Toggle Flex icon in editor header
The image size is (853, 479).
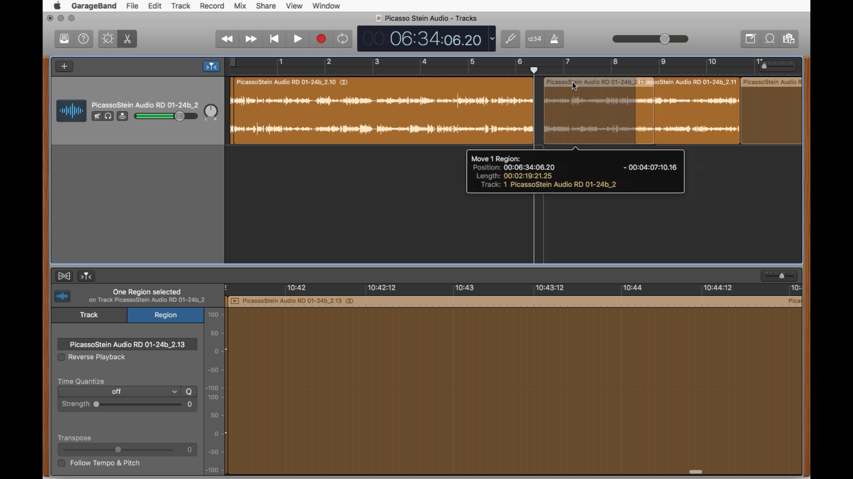coord(64,276)
